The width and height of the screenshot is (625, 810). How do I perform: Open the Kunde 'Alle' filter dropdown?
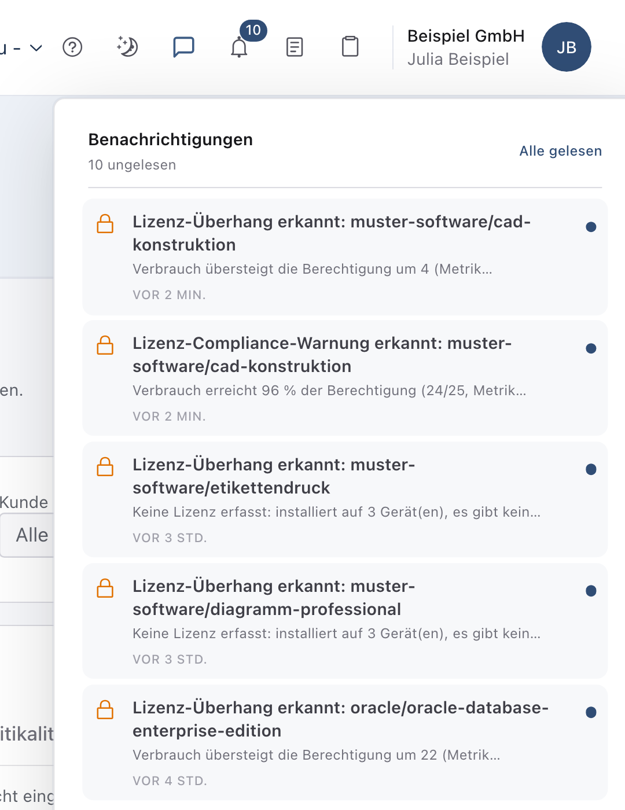(x=27, y=535)
